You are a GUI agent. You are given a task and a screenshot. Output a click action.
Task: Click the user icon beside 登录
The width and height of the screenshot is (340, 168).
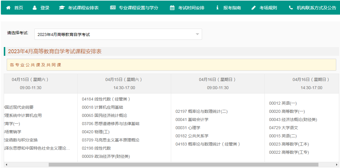click(x=35, y=8)
